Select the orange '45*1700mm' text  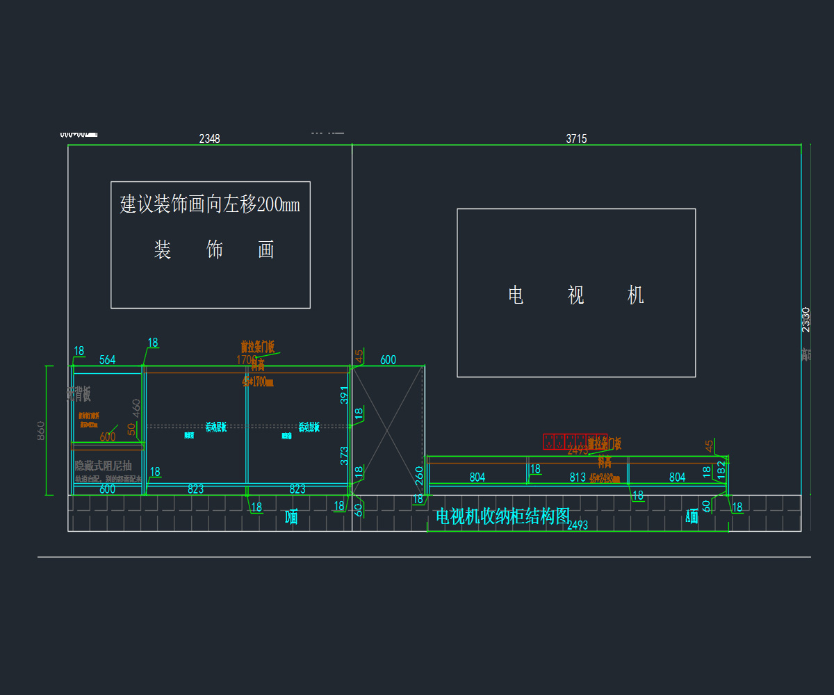point(257,382)
